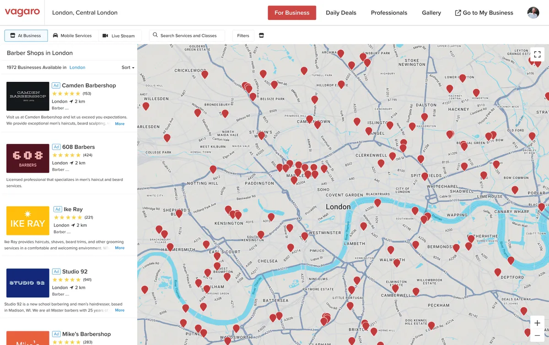Open Gallery menu item
Image resolution: width=549 pixels, height=345 pixels.
(x=431, y=13)
